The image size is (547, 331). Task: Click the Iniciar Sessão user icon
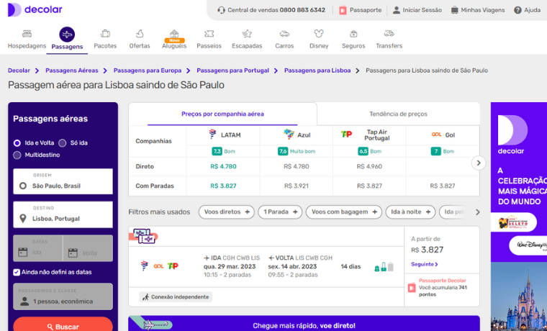397,10
